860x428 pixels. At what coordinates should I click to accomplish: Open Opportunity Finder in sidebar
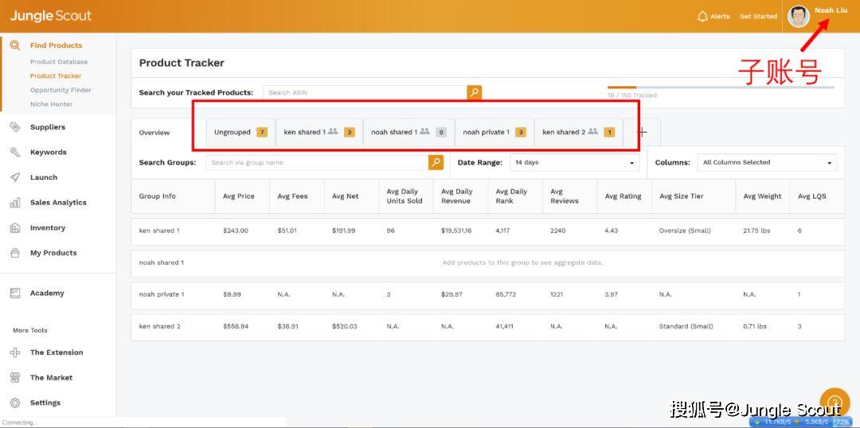point(61,90)
